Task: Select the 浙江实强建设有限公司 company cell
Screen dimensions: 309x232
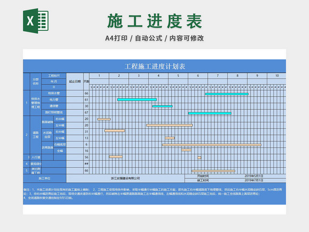Action: coord(126,178)
